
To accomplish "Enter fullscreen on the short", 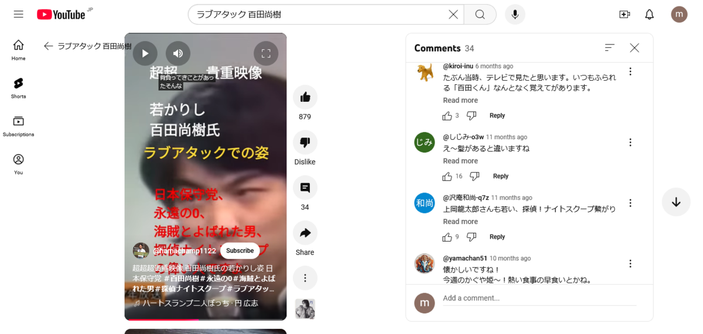I will point(266,53).
